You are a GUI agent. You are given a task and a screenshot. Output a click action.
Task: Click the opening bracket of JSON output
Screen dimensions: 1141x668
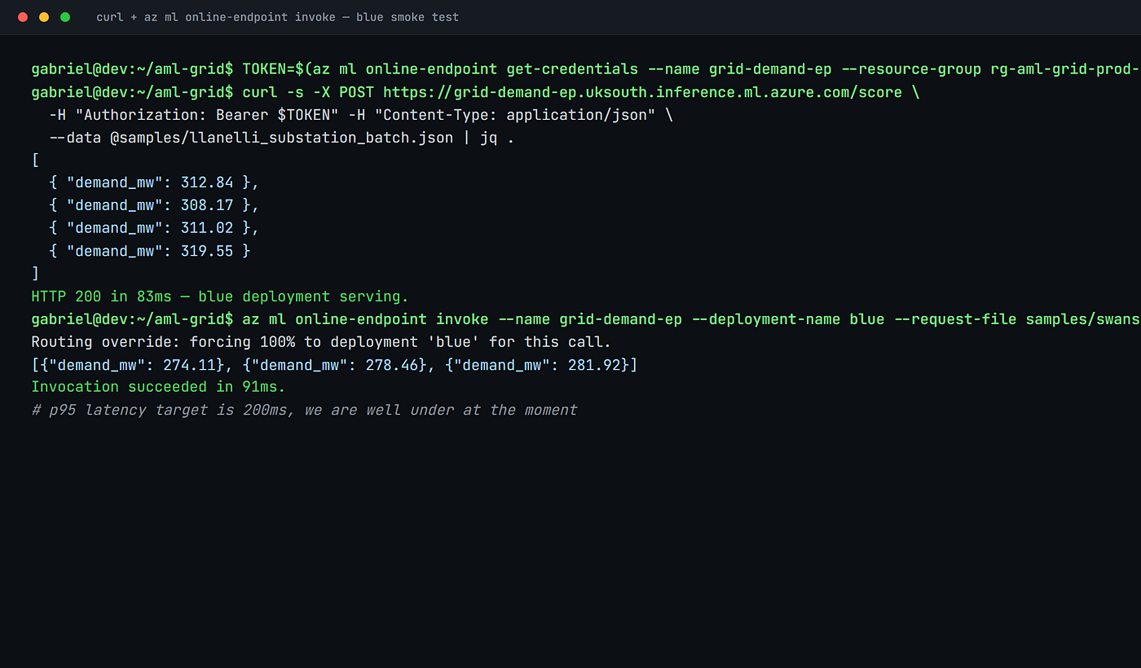coord(35,160)
